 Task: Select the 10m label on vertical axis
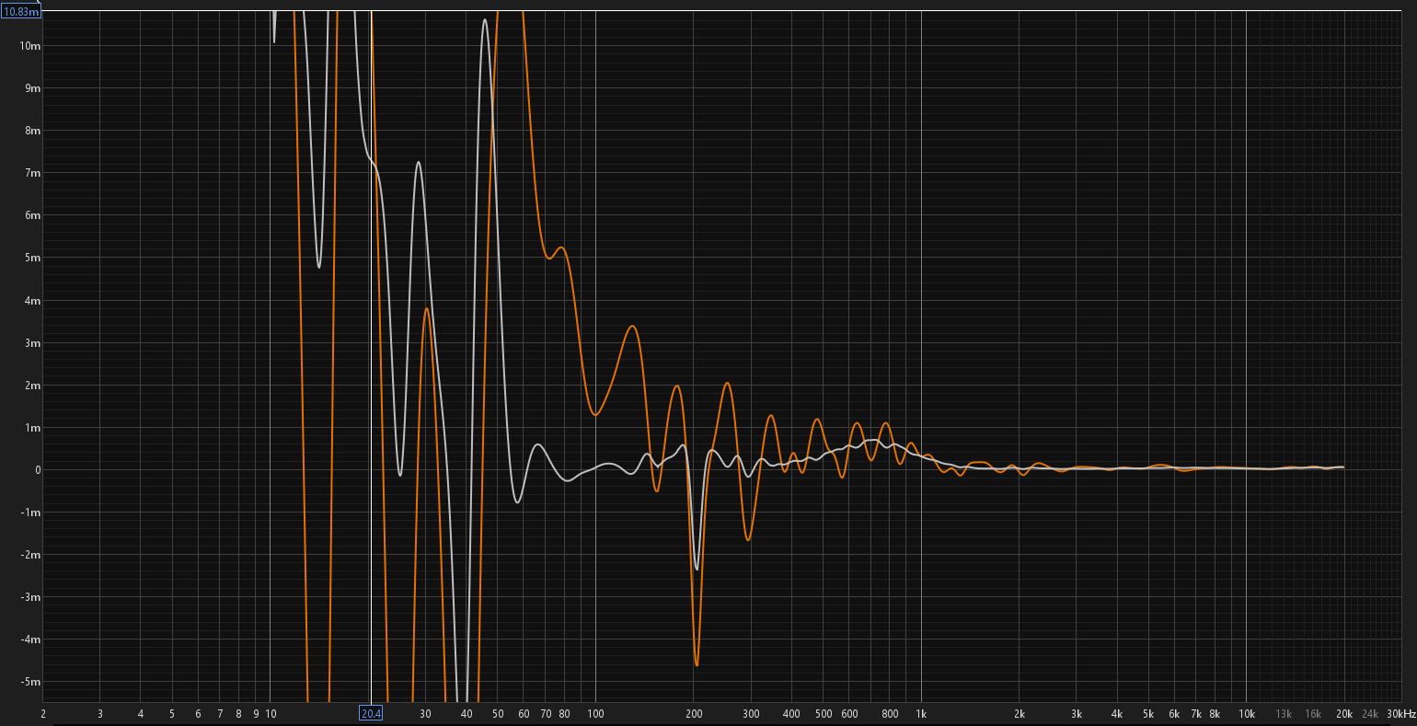click(x=29, y=46)
